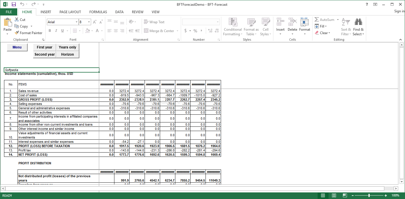Toggle Merge & Center on cells
Screen dimensions: 405x199
point(159,31)
